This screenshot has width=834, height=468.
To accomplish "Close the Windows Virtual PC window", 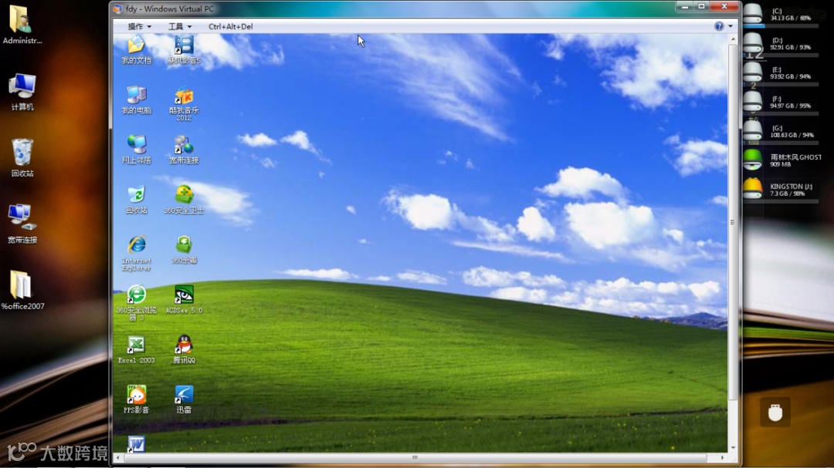I will point(724,6).
